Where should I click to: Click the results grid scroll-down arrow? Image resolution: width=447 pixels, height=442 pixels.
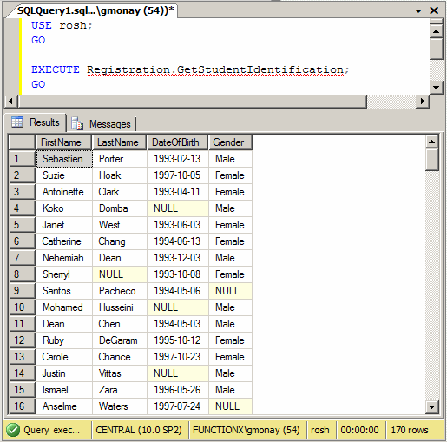(x=432, y=407)
